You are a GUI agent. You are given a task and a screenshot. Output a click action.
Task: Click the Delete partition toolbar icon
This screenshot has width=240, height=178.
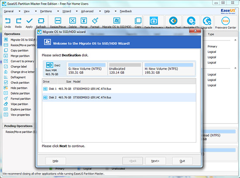[x=72, y=21]
